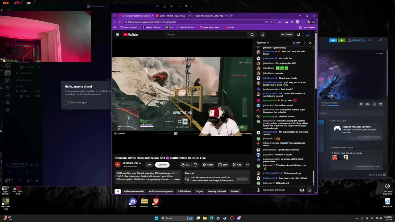The height and width of the screenshot is (222, 395).
Task: Open Steam announcements megaphone button
Action: [x=333, y=40]
